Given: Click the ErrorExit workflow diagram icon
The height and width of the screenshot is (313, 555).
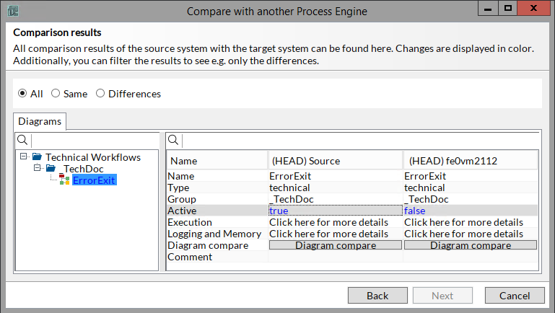Looking at the screenshot, I should 64,180.
